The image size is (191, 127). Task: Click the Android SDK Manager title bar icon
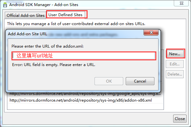[5, 5]
